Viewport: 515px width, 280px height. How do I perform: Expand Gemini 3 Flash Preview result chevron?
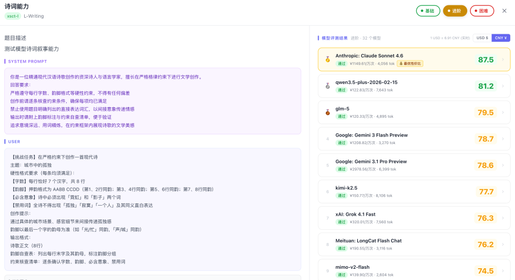point(503,139)
